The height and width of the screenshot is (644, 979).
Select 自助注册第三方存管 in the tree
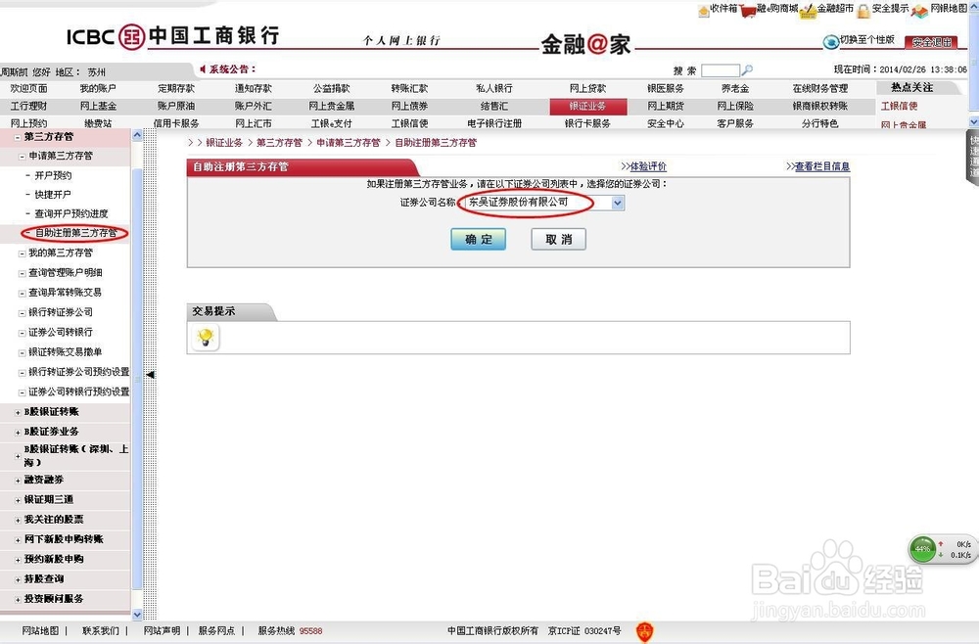point(75,233)
